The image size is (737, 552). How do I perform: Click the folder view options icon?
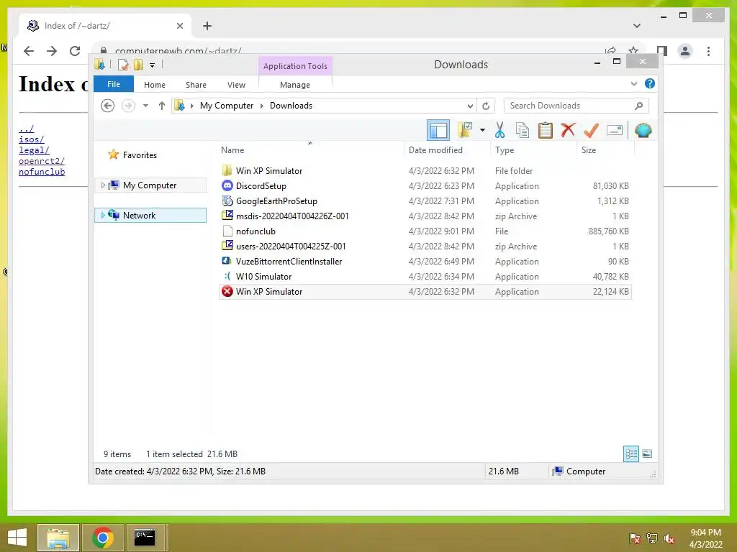click(x=465, y=130)
